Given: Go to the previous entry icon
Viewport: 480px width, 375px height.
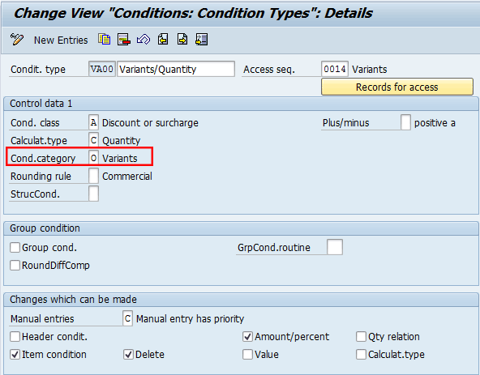Looking at the screenshot, I should click(163, 40).
